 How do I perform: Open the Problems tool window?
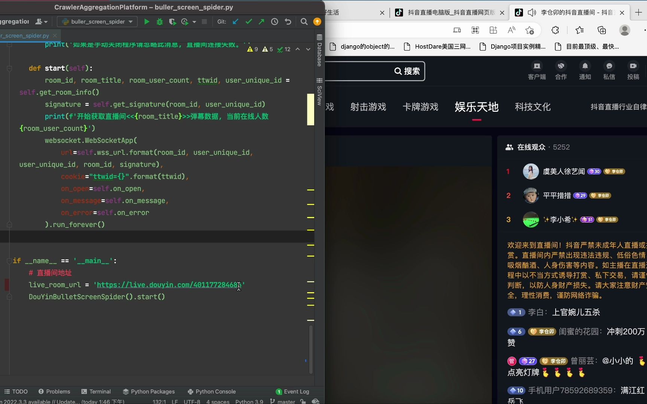54,391
